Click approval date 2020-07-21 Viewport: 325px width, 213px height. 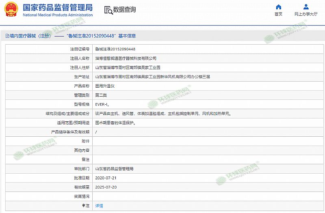point(106,178)
